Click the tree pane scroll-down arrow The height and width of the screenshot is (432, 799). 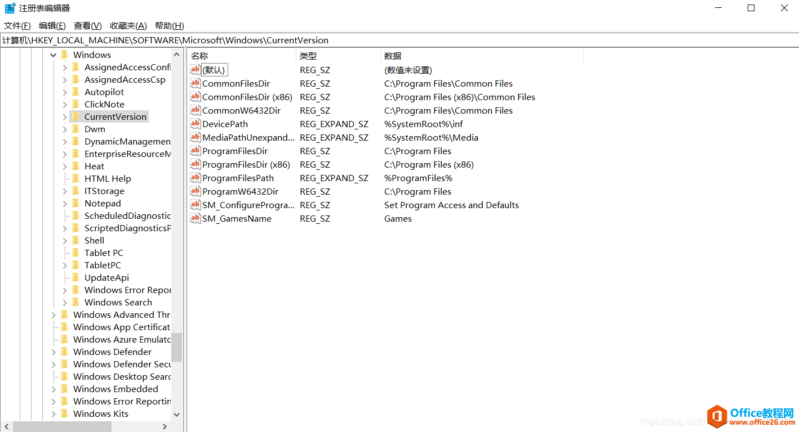177,415
